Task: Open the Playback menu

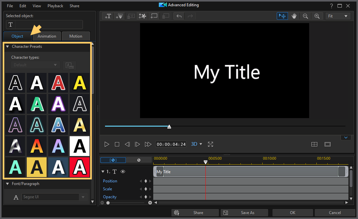Action: click(55, 6)
